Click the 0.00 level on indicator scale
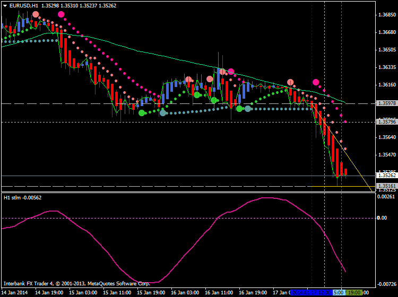 click(x=382, y=217)
